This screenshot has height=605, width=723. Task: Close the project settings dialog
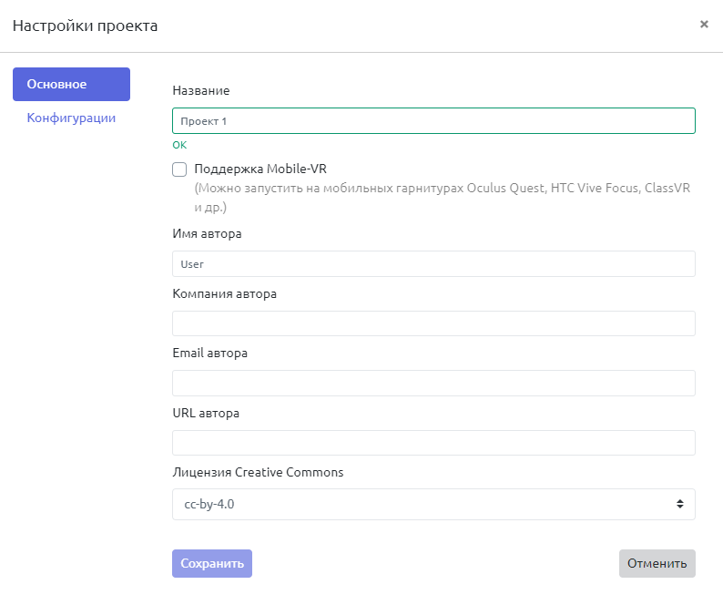click(x=704, y=25)
